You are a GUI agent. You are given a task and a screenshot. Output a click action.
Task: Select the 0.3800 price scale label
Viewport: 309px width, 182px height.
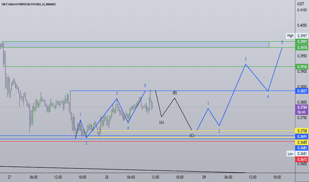[x=302, y=102]
